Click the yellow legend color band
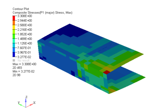 click(14, 27)
